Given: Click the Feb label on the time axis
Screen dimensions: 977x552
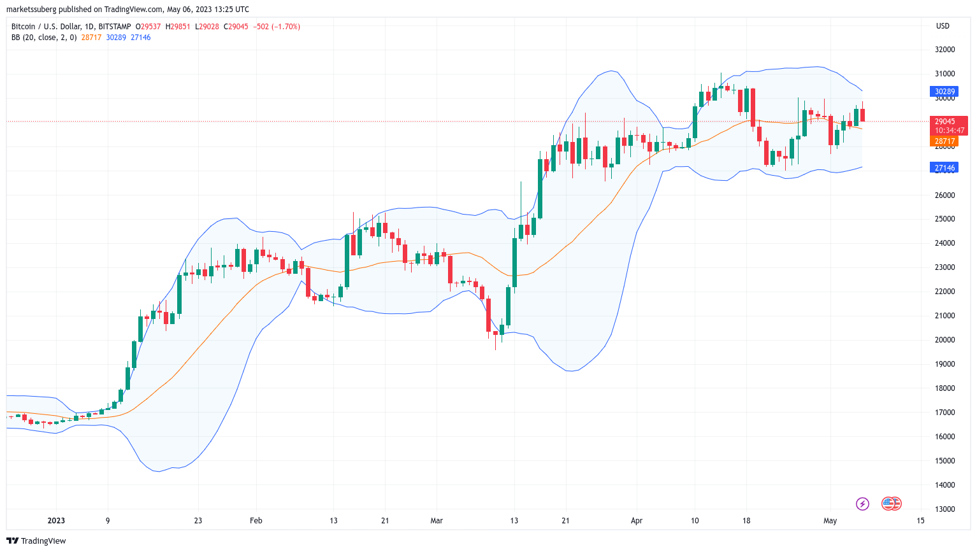Looking at the screenshot, I should 256,521.
